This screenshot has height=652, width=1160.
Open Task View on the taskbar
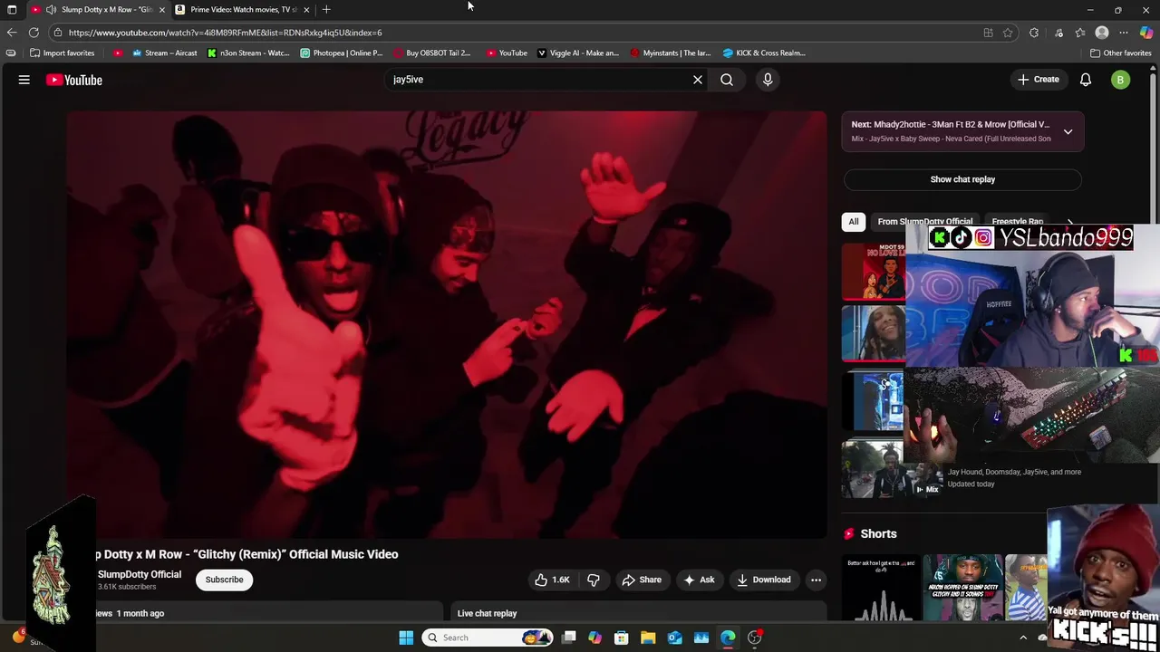pos(569,638)
